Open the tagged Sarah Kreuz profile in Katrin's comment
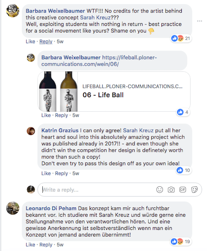The height and width of the screenshot is (251, 207). click(x=138, y=130)
